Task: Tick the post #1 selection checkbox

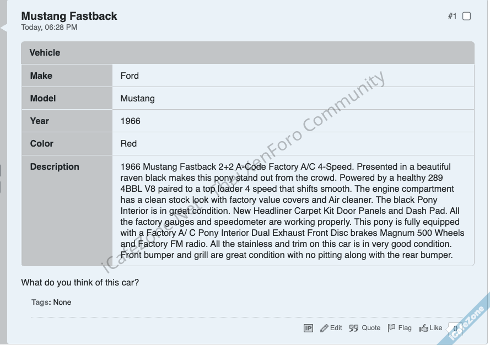Action: (466, 16)
